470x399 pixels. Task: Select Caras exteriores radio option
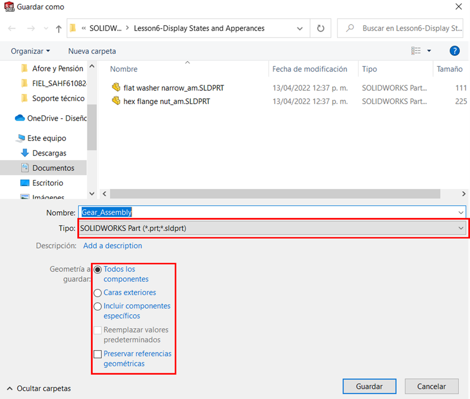tap(97, 292)
